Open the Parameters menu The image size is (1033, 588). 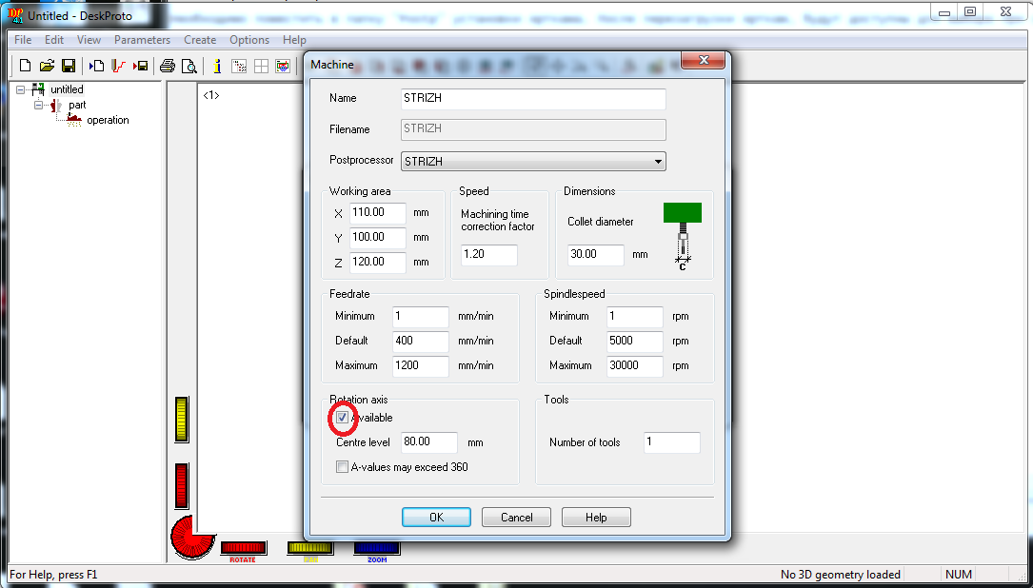coord(142,40)
